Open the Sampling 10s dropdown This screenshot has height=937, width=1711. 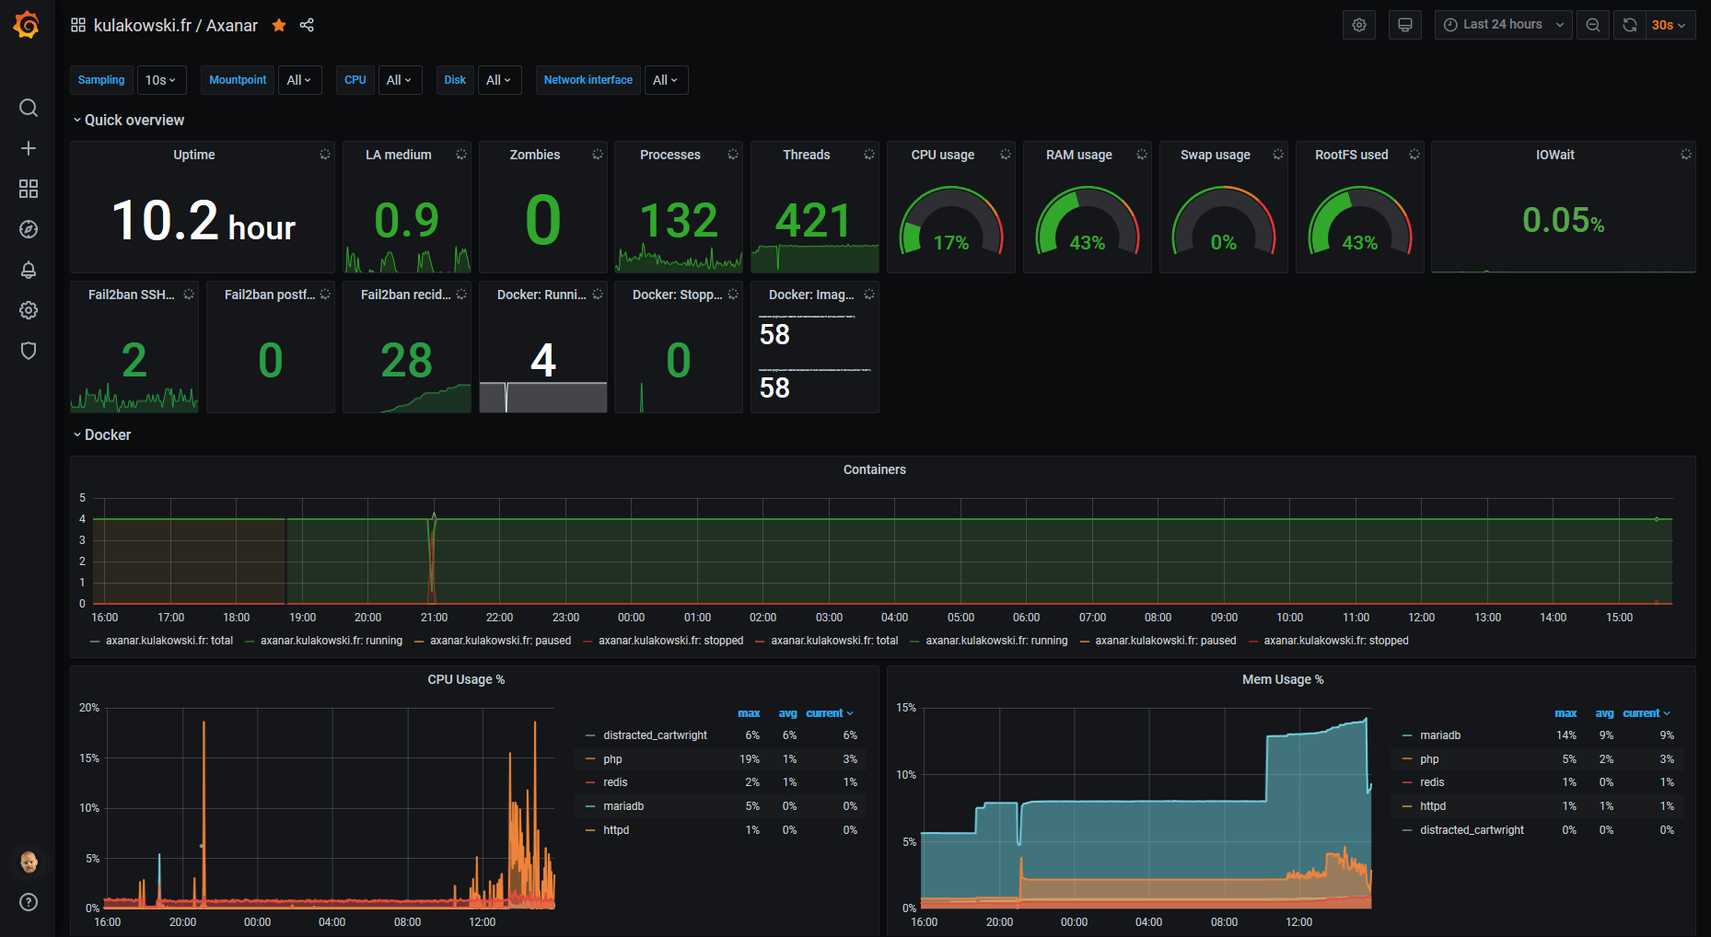[x=160, y=80]
